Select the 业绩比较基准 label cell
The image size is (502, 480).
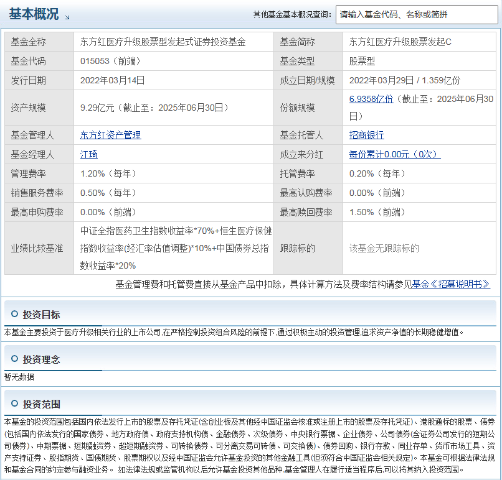click(x=39, y=248)
